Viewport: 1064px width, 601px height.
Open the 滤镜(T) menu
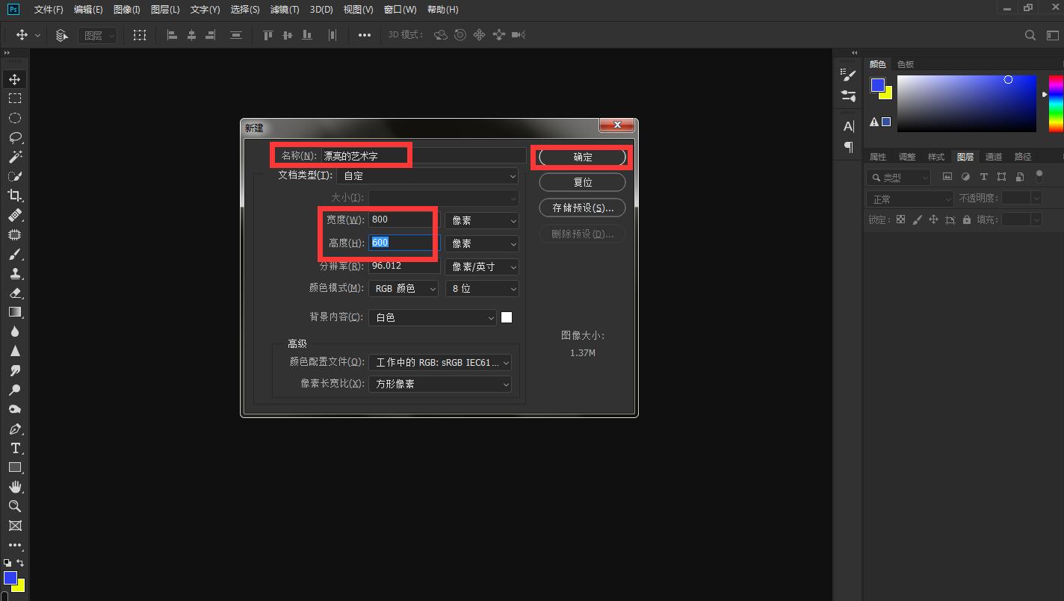pyautogui.click(x=284, y=10)
